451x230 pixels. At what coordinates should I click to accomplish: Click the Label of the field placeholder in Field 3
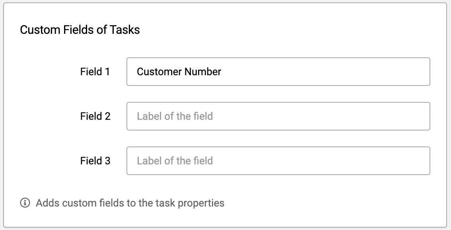[x=175, y=161]
